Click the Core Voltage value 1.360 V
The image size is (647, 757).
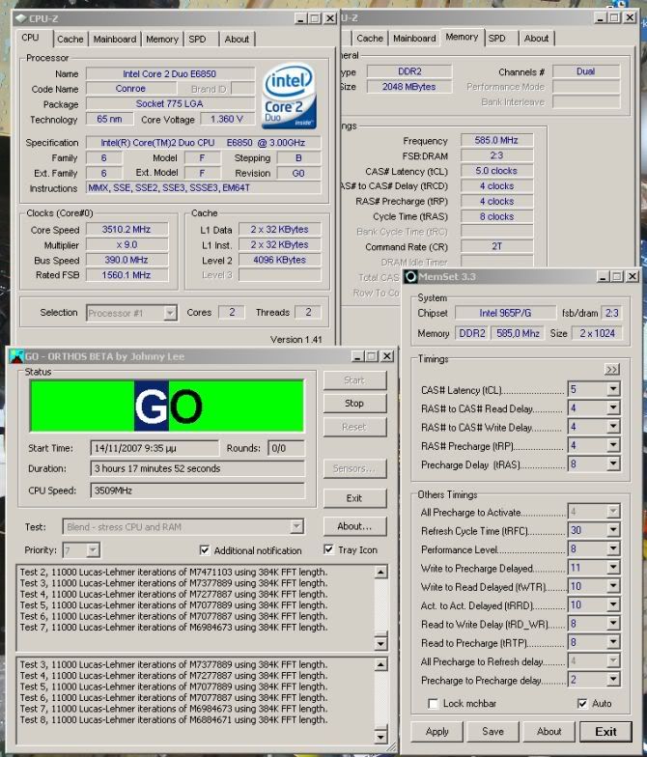(226, 119)
